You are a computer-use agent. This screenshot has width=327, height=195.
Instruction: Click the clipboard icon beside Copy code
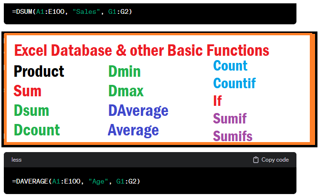click(x=256, y=160)
